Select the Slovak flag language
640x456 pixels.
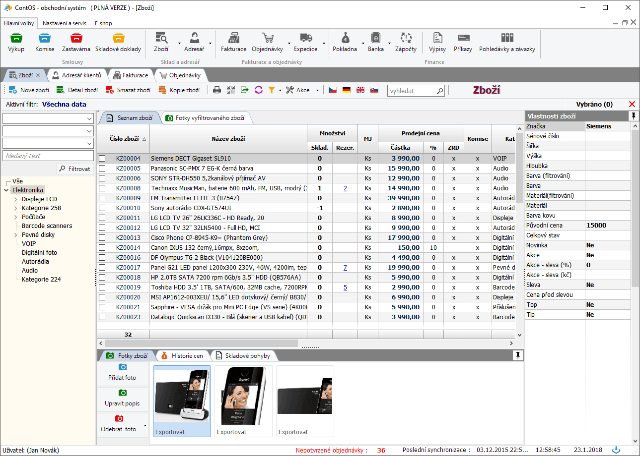pyautogui.click(x=375, y=90)
